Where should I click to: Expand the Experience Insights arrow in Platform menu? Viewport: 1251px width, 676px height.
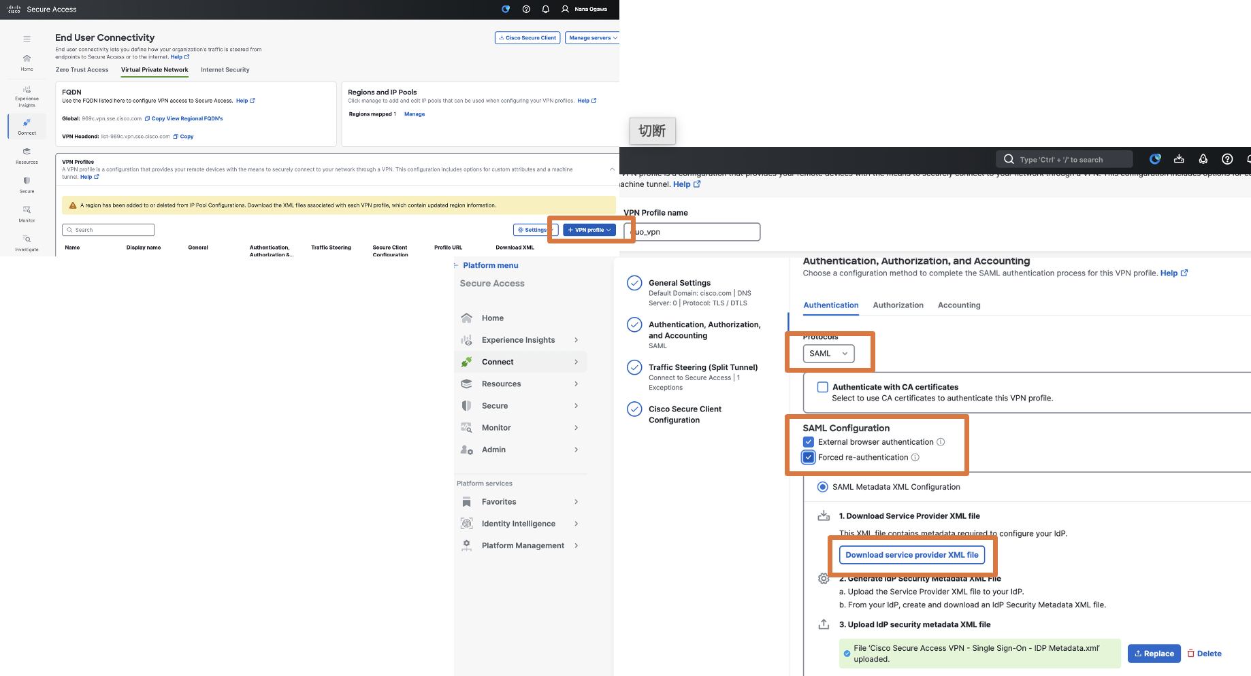[x=576, y=340]
